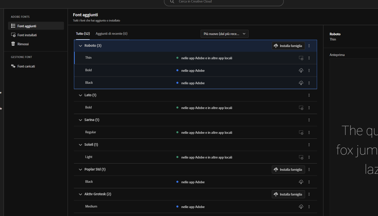Click Roboto title in details panel
378x216 pixels.
[335, 34]
